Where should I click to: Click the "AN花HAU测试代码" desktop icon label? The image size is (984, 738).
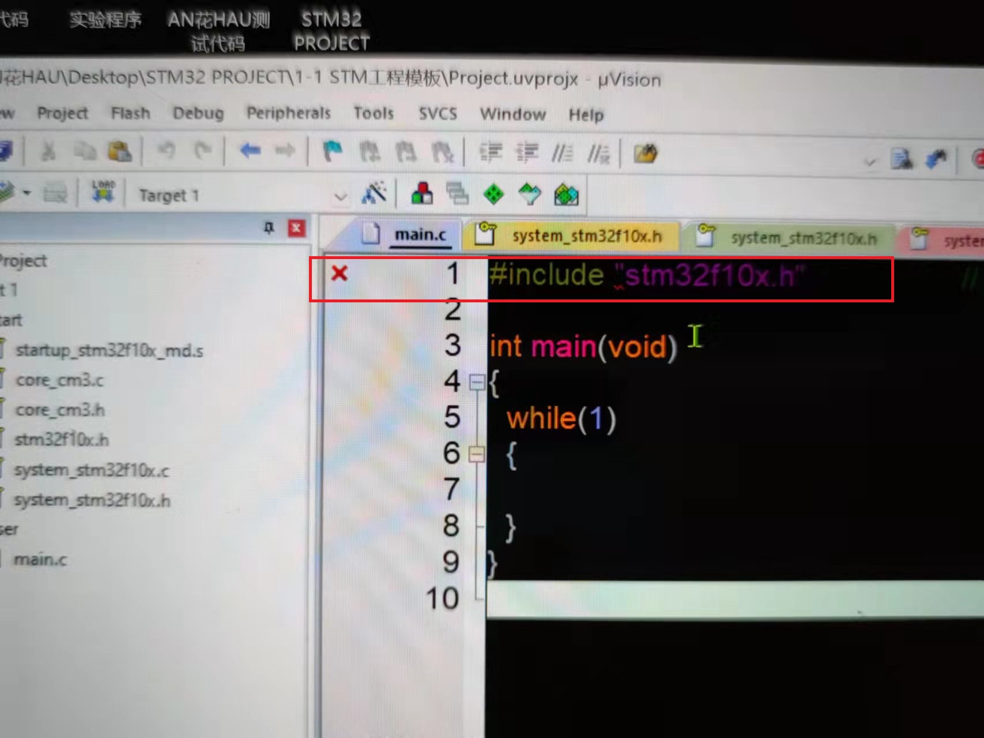[x=218, y=32]
